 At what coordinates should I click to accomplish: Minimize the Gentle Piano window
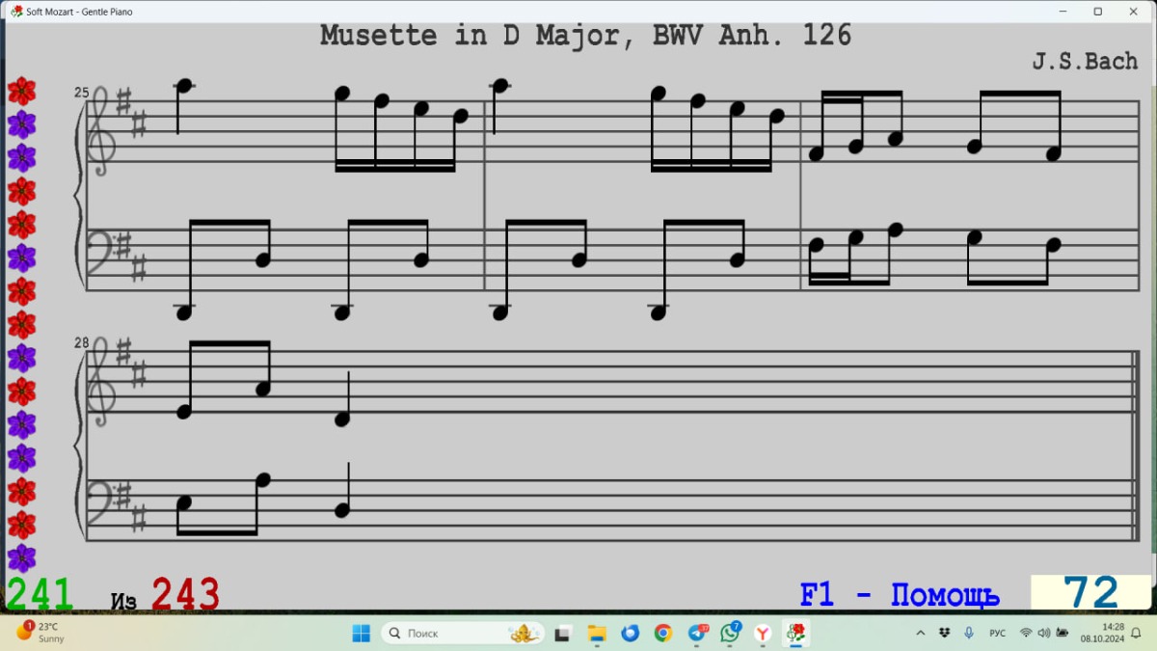tap(1063, 12)
